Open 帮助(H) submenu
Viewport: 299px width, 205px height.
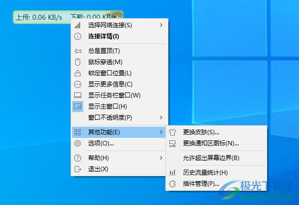[x=118, y=158]
